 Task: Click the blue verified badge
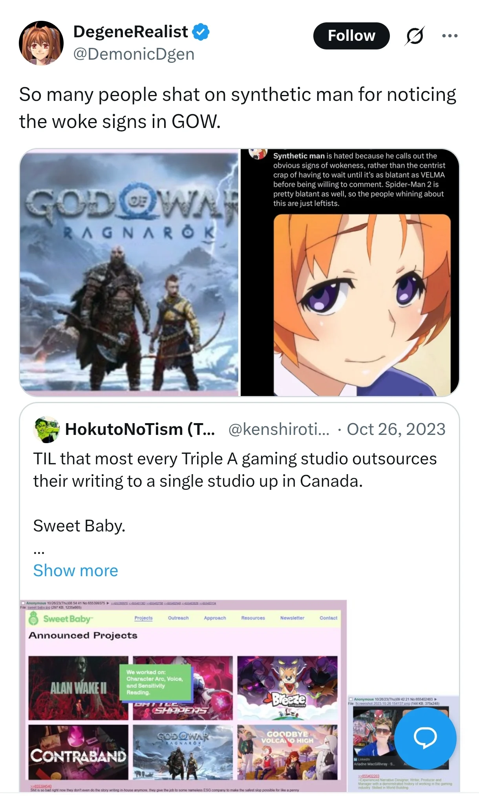click(201, 32)
